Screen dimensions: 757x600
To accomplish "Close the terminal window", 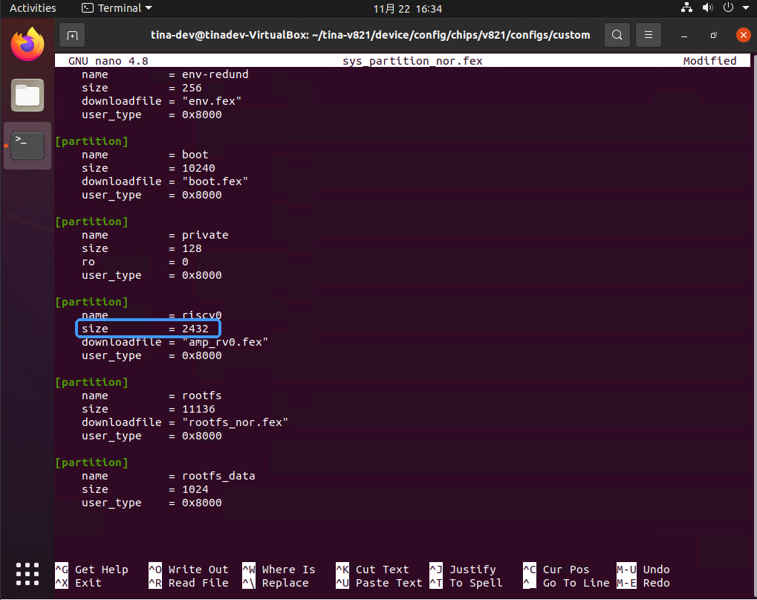I will pos(744,35).
